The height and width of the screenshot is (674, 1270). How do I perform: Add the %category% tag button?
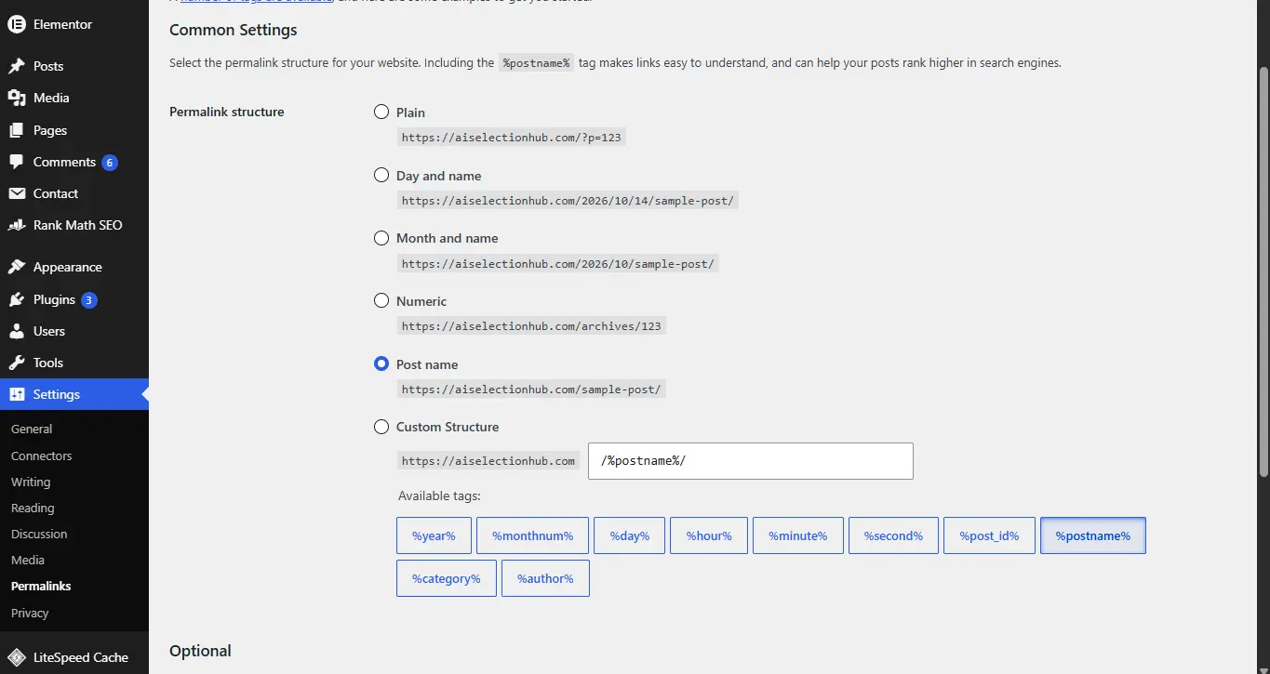click(x=447, y=578)
